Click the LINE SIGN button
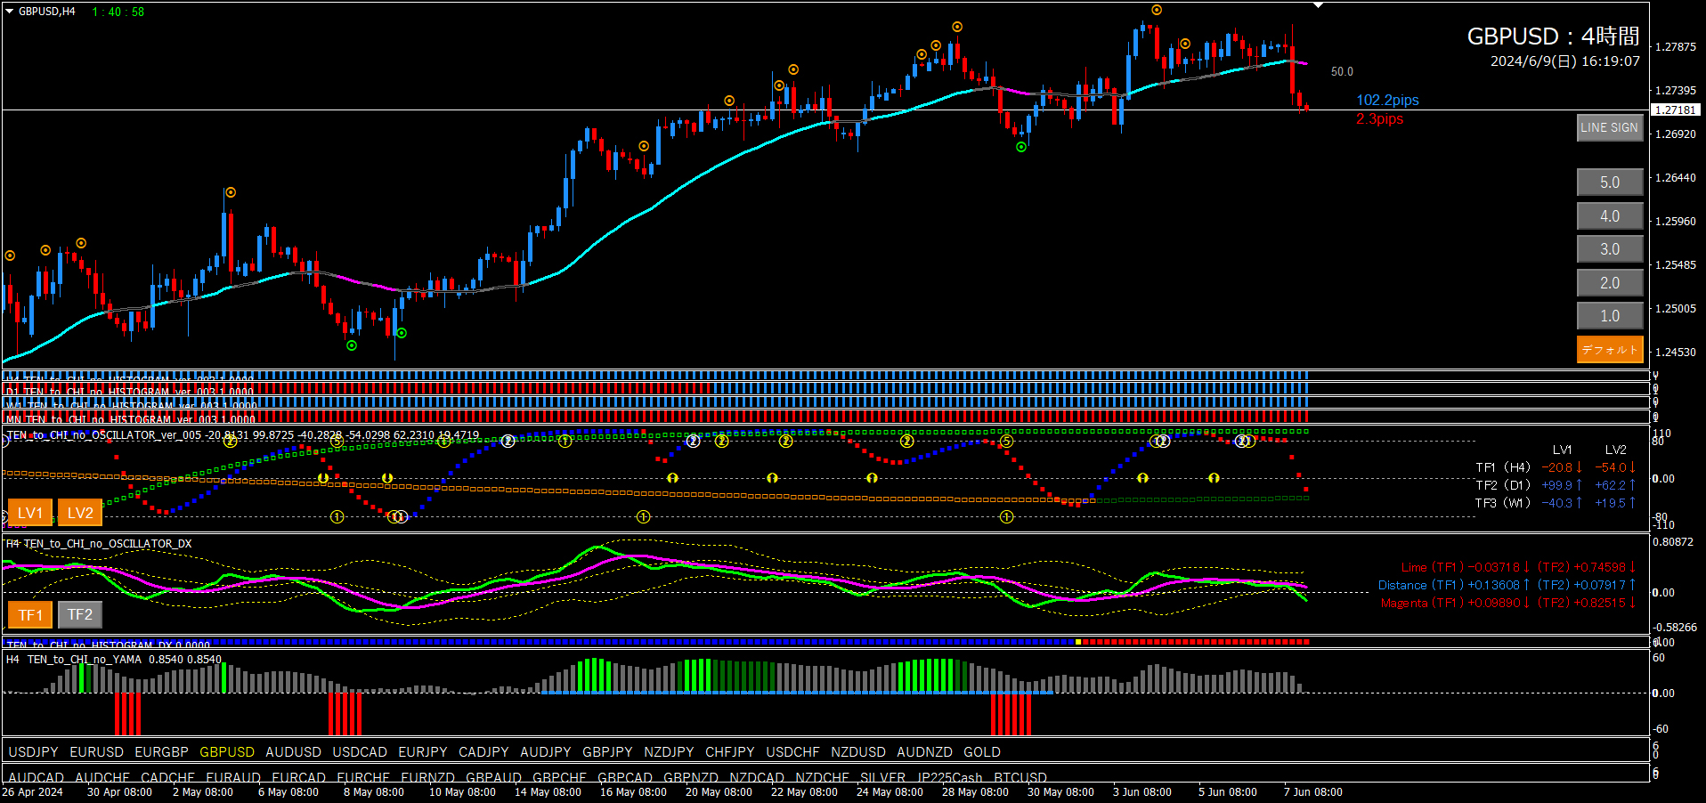The width and height of the screenshot is (1706, 803). [1609, 127]
